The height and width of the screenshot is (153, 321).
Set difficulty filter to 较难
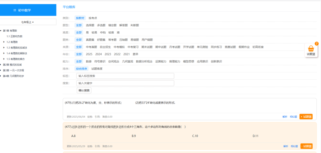click(x=111, y=33)
